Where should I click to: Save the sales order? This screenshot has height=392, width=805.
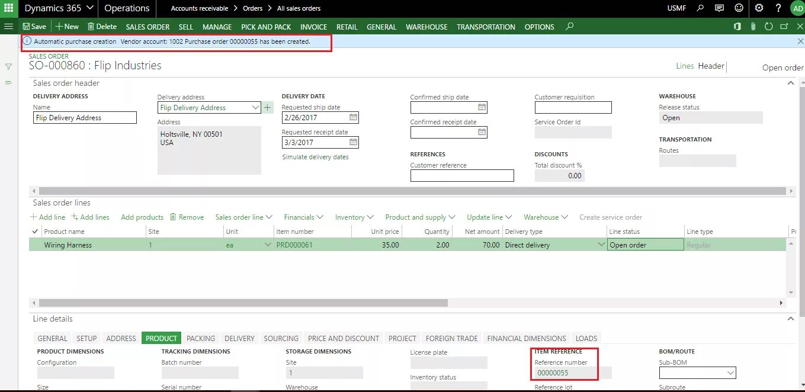click(x=34, y=27)
